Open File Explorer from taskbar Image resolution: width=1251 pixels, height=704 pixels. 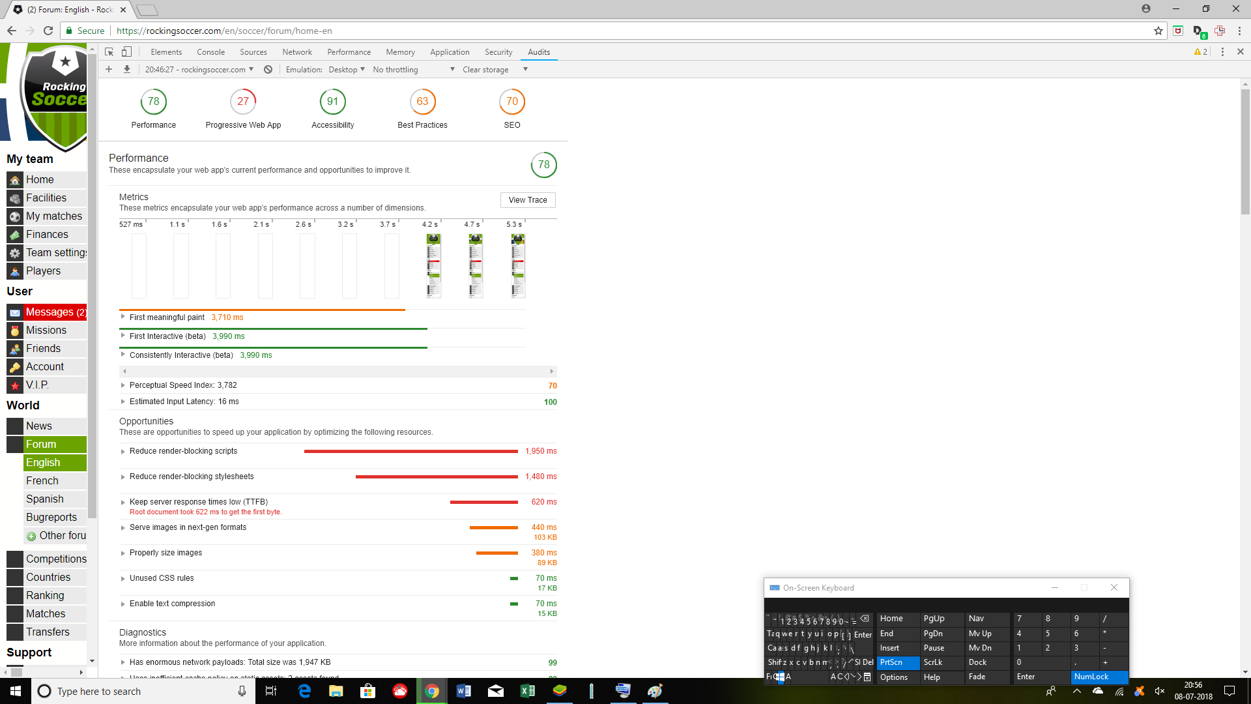tap(336, 691)
